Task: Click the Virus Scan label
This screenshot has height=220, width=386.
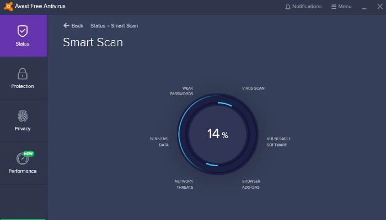Action: (253, 88)
